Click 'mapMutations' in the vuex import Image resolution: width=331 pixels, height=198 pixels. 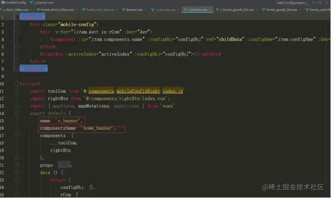(x=94, y=106)
